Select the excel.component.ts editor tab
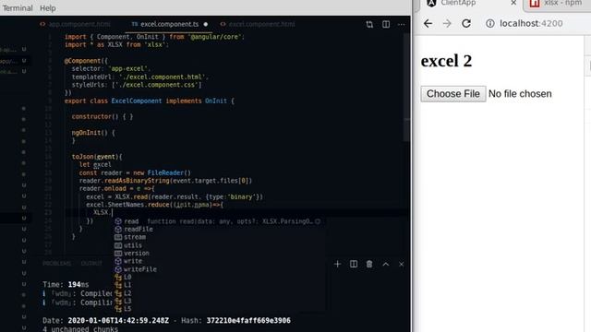The height and width of the screenshot is (332, 591). click(169, 24)
